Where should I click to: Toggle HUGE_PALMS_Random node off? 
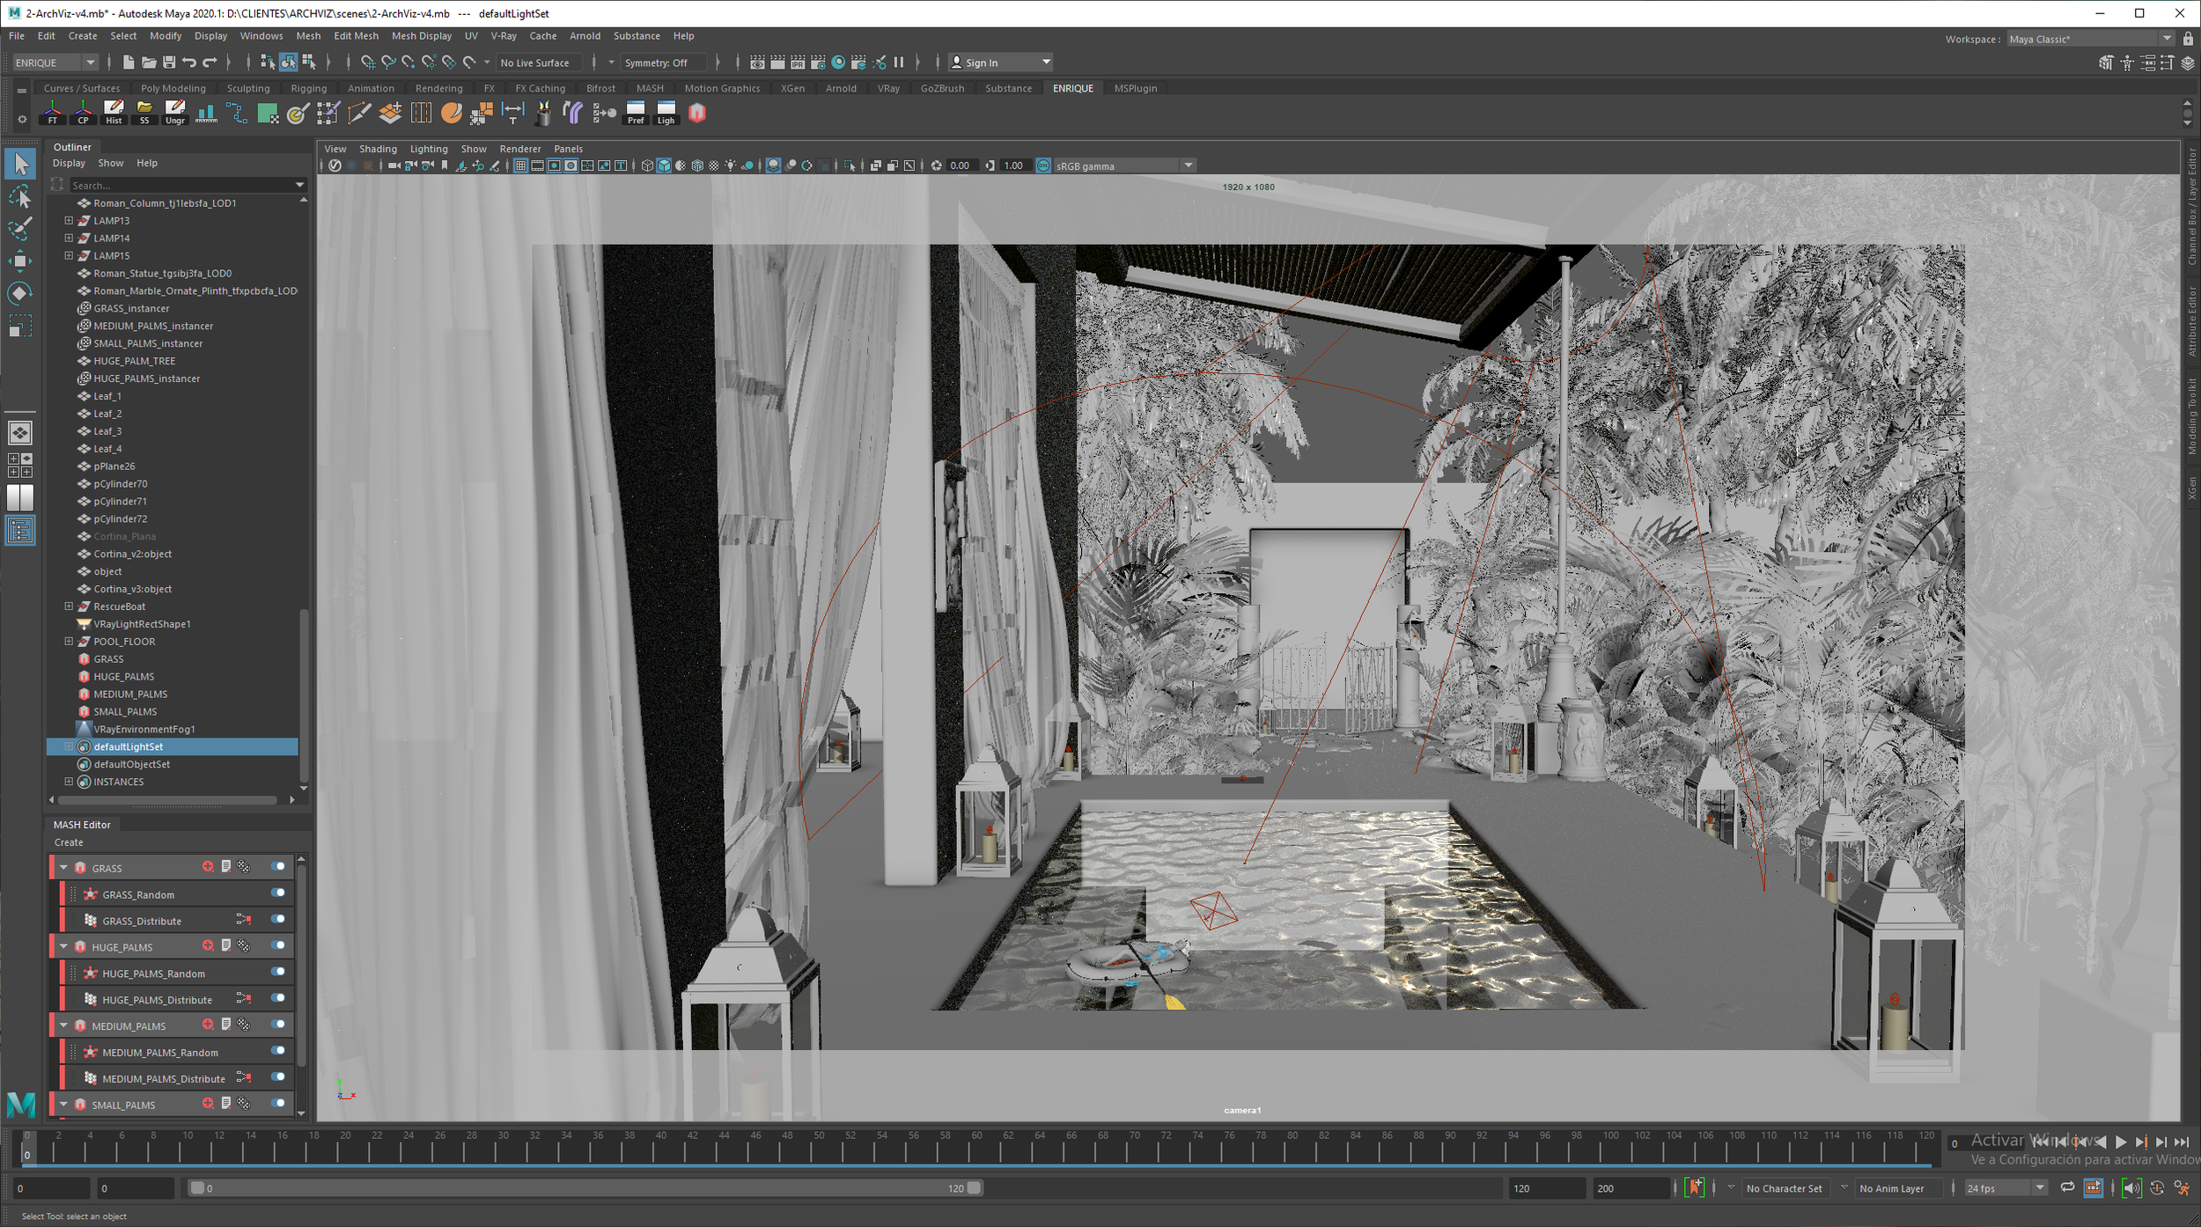[x=278, y=972]
